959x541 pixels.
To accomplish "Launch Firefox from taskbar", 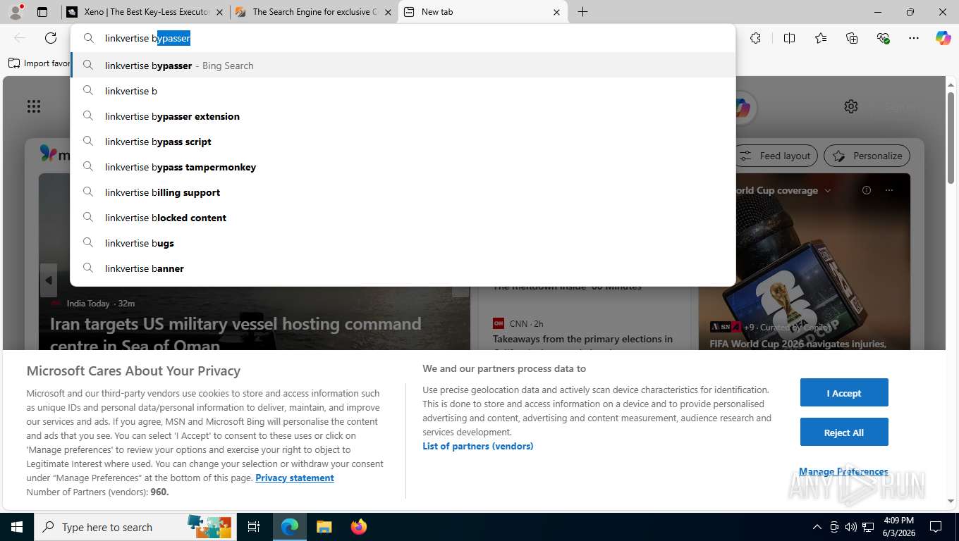I will coord(358,527).
